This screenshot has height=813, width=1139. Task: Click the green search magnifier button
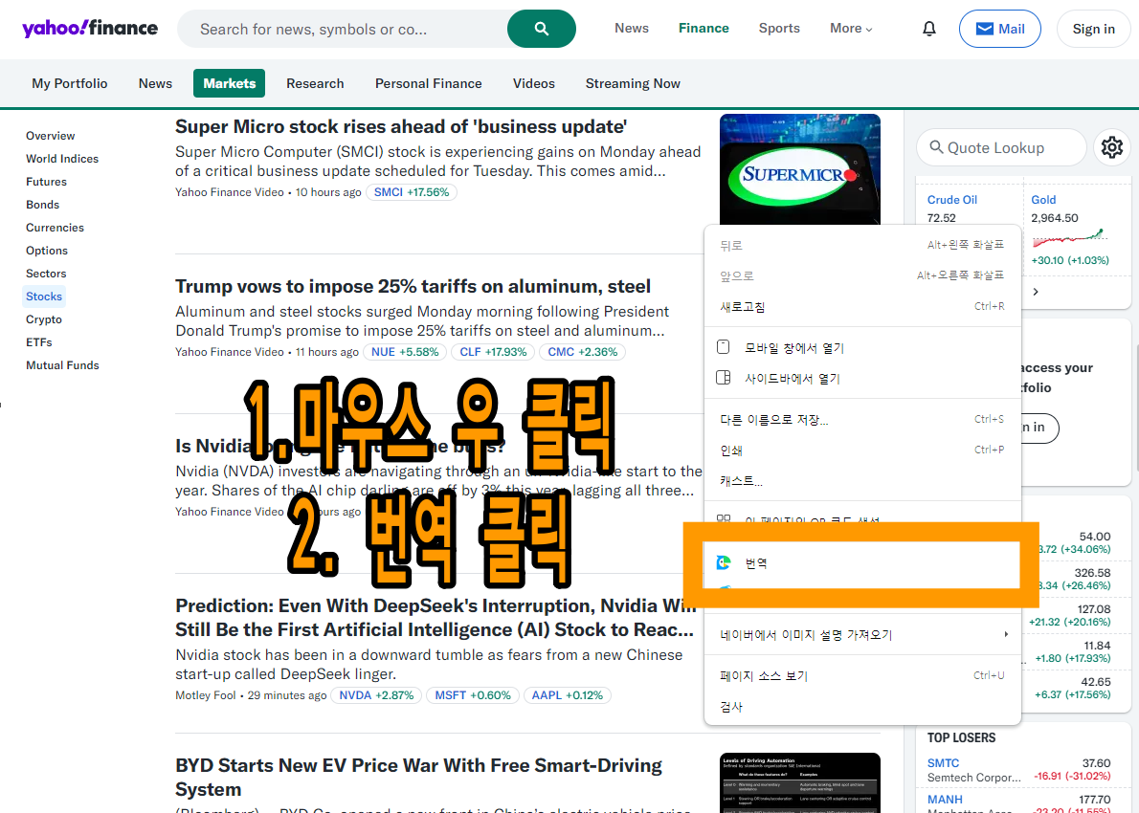click(x=541, y=29)
